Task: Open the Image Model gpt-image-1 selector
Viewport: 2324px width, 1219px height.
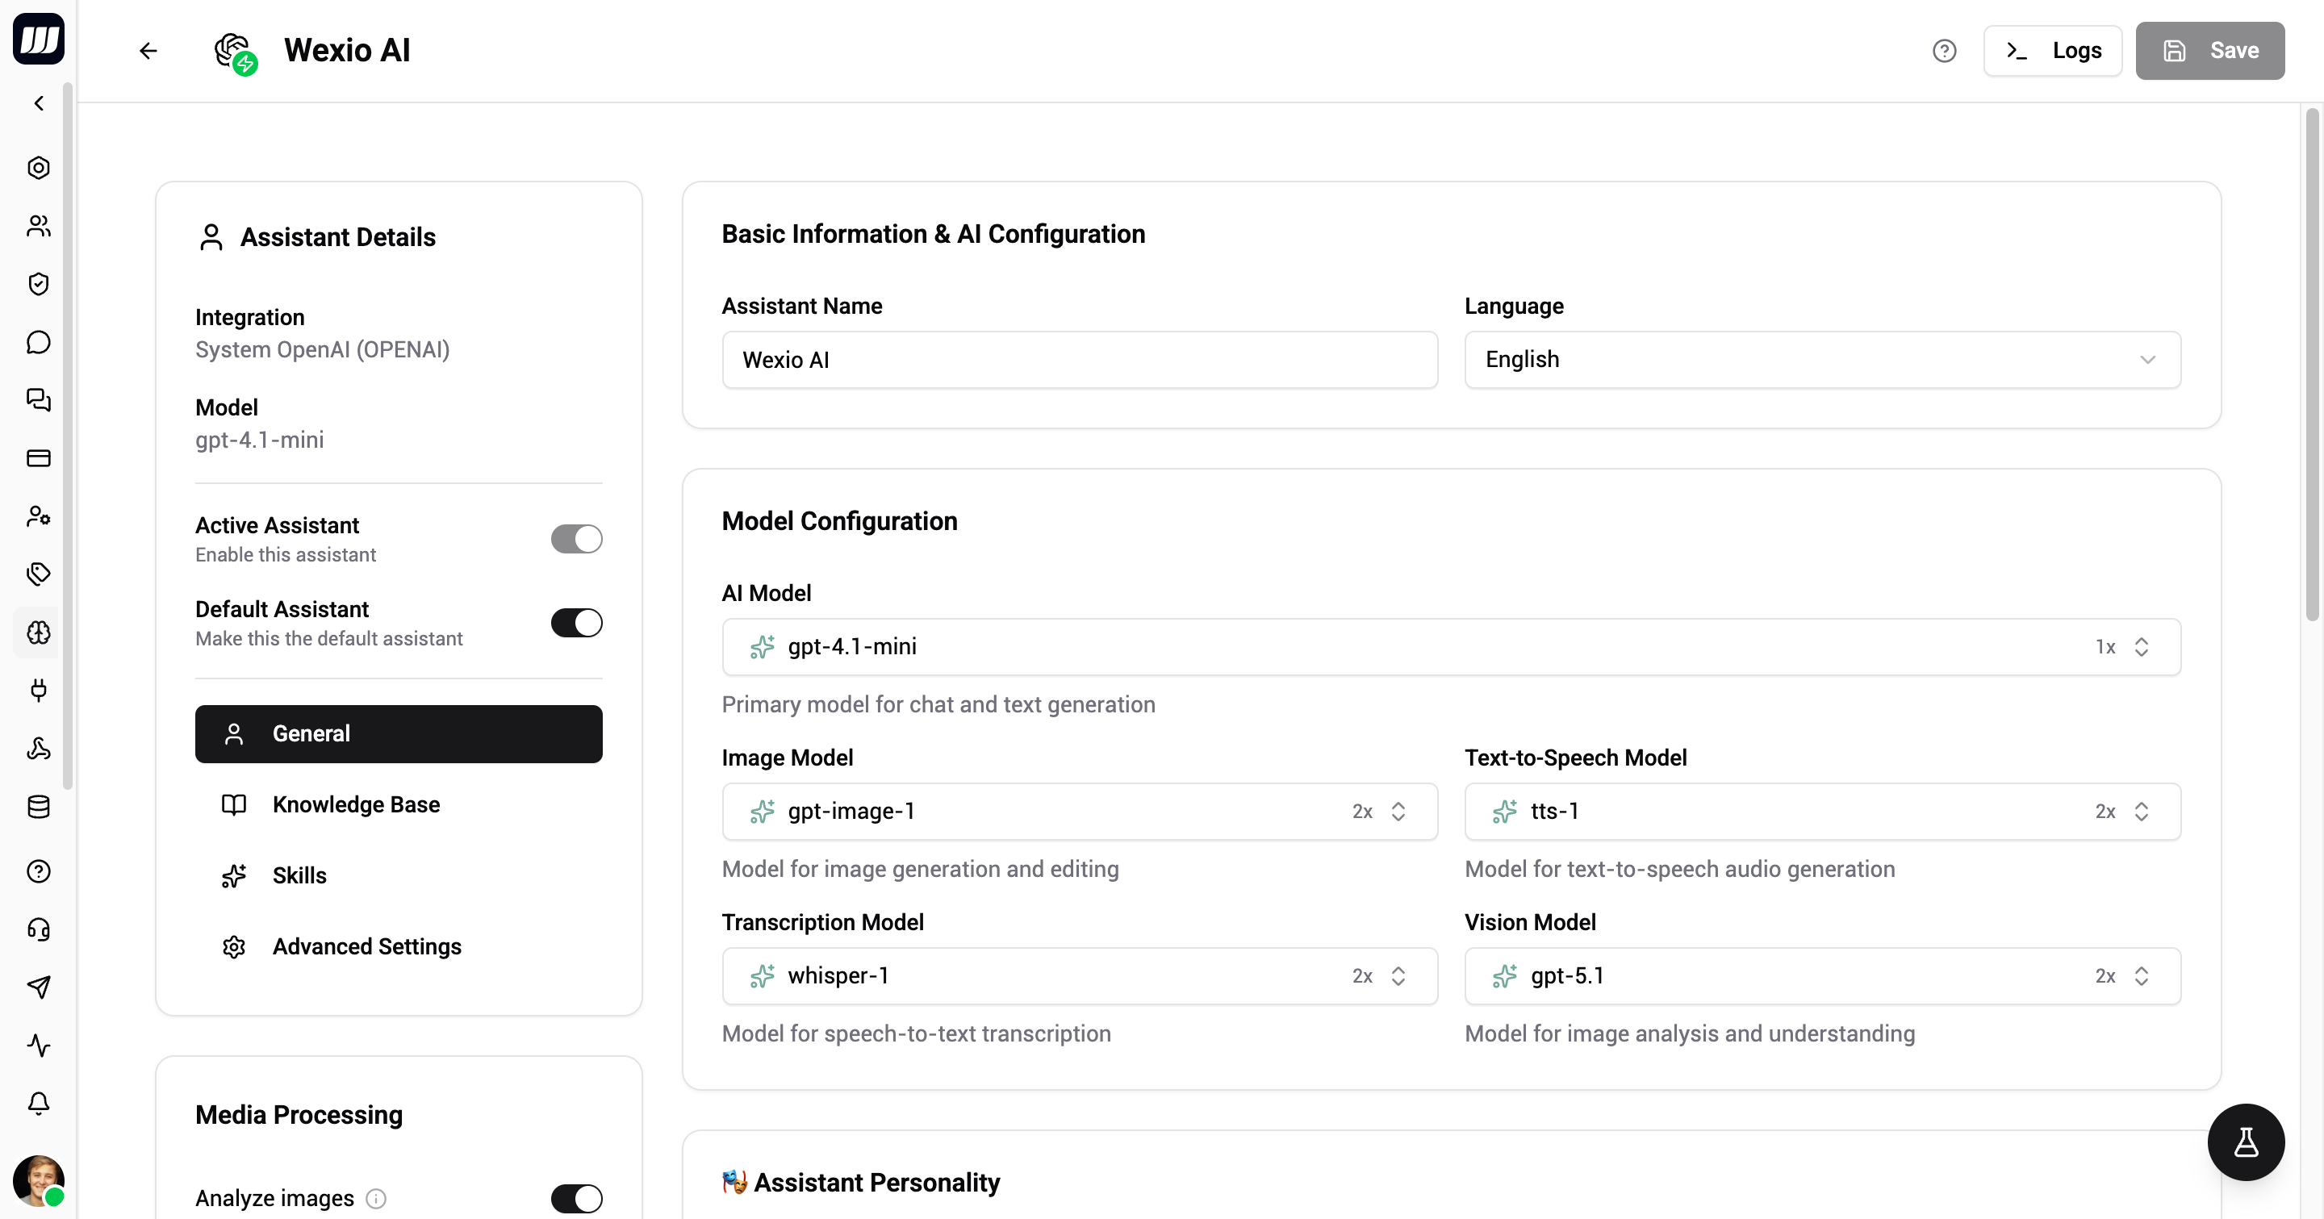Action: point(1080,812)
